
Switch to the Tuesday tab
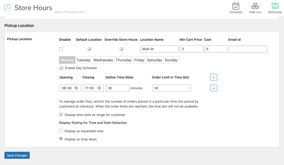pyautogui.click(x=83, y=60)
